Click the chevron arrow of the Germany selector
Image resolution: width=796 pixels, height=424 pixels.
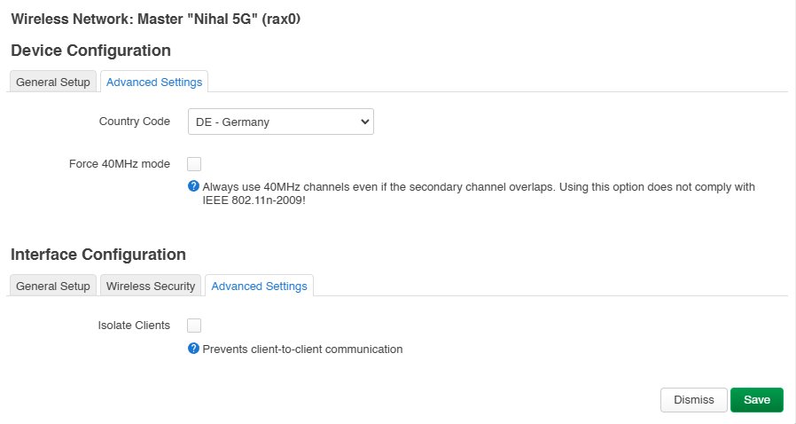pos(364,122)
